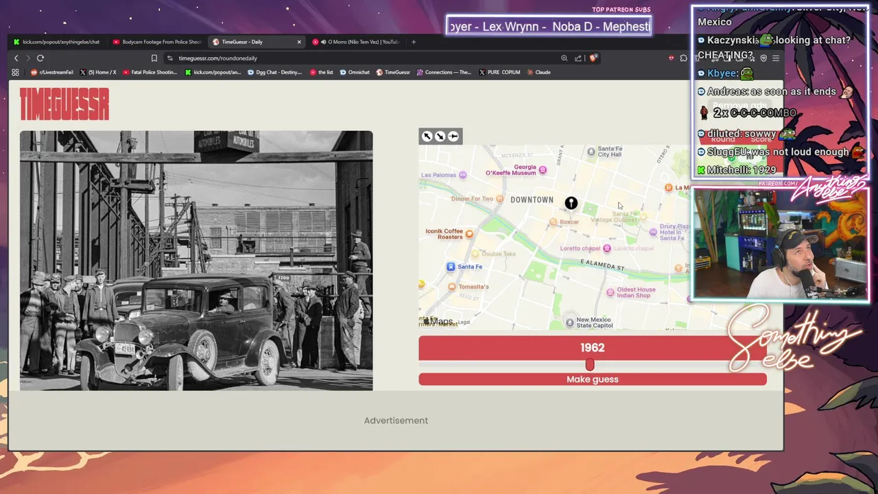
Task: Go back with browser back arrow
Action: (16, 58)
